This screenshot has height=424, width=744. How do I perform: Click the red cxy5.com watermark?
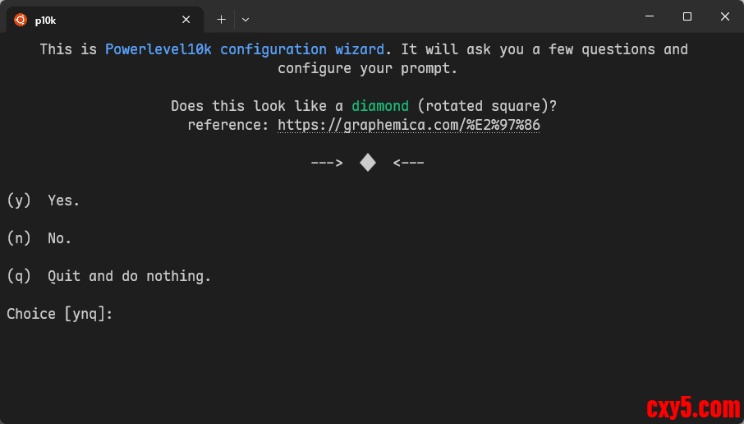coord(693,407)
